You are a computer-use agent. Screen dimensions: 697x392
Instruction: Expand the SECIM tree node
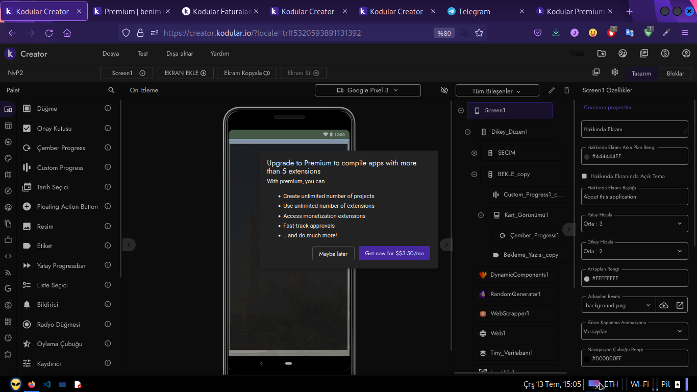coord(474,153)
